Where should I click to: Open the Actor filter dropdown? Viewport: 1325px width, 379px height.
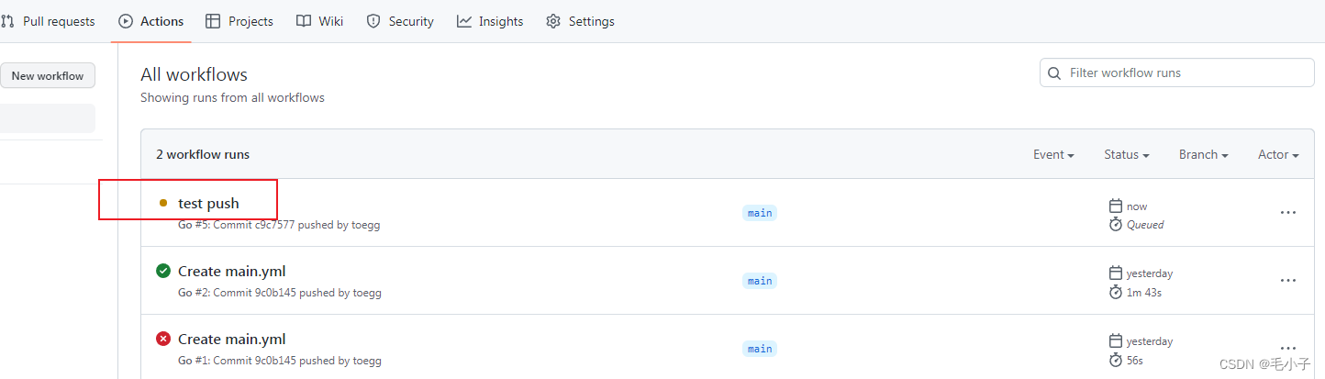[1277, 154]
